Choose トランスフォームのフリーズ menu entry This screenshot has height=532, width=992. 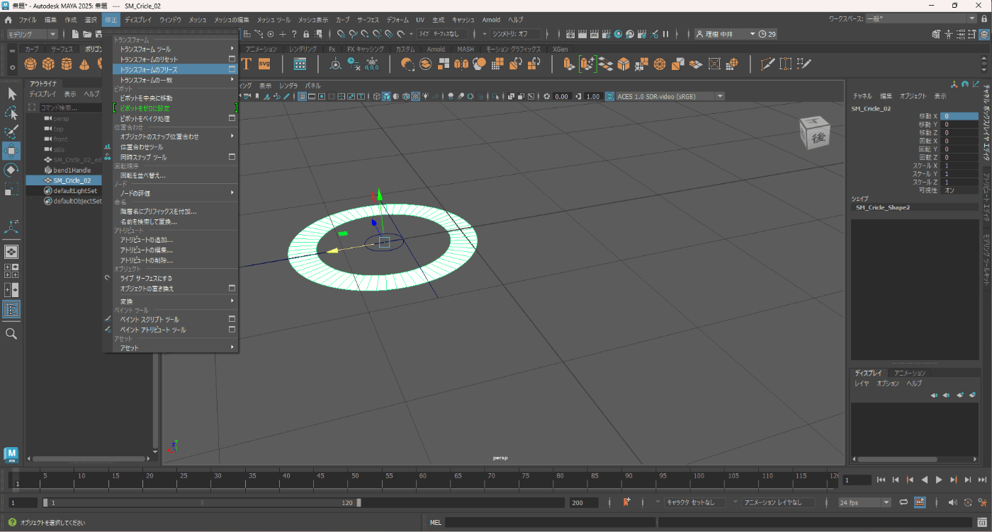[x=175, y=69]
